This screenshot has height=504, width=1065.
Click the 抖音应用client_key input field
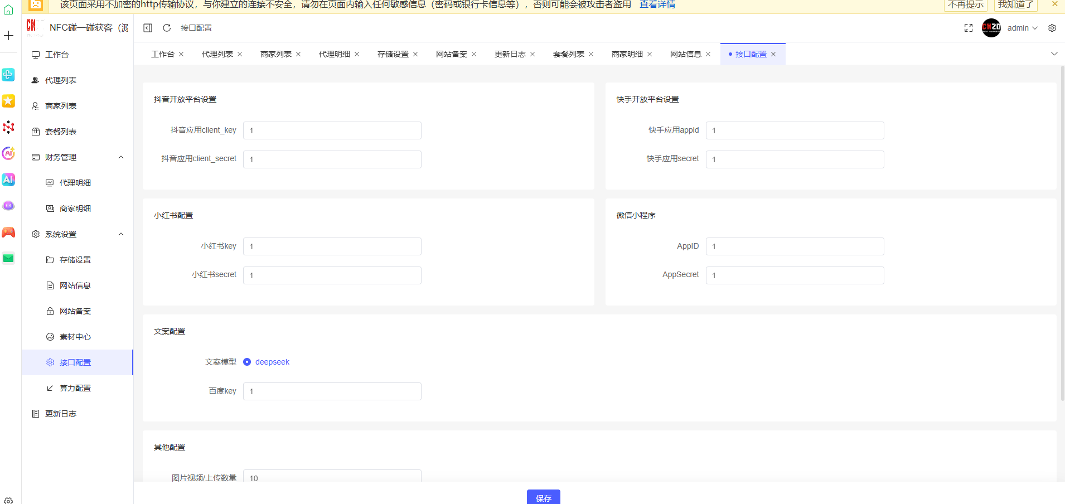pyautogui.click(x=332, y=130)
